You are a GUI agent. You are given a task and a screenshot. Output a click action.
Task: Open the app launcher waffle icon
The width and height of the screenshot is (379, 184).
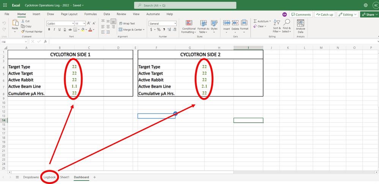[5, 5]
